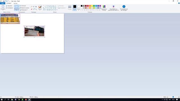Select Color 1 foreground box
This screenshot has width=180, height=101.
point(75,8)
